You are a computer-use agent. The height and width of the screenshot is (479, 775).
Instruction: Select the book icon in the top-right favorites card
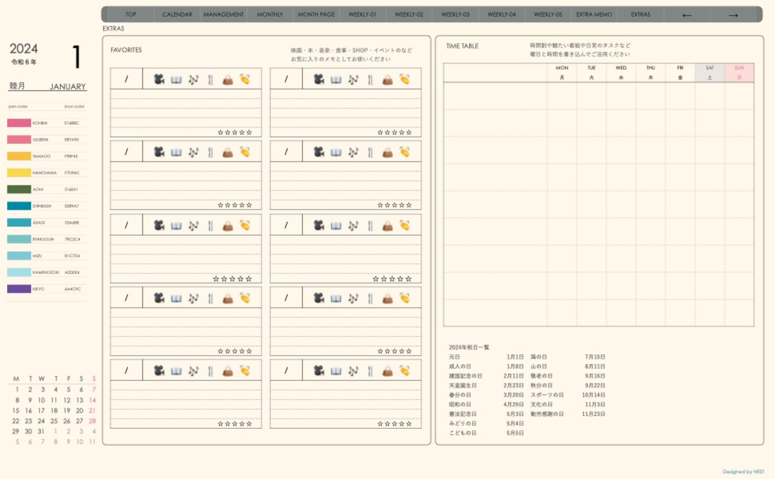coord(336,79)
